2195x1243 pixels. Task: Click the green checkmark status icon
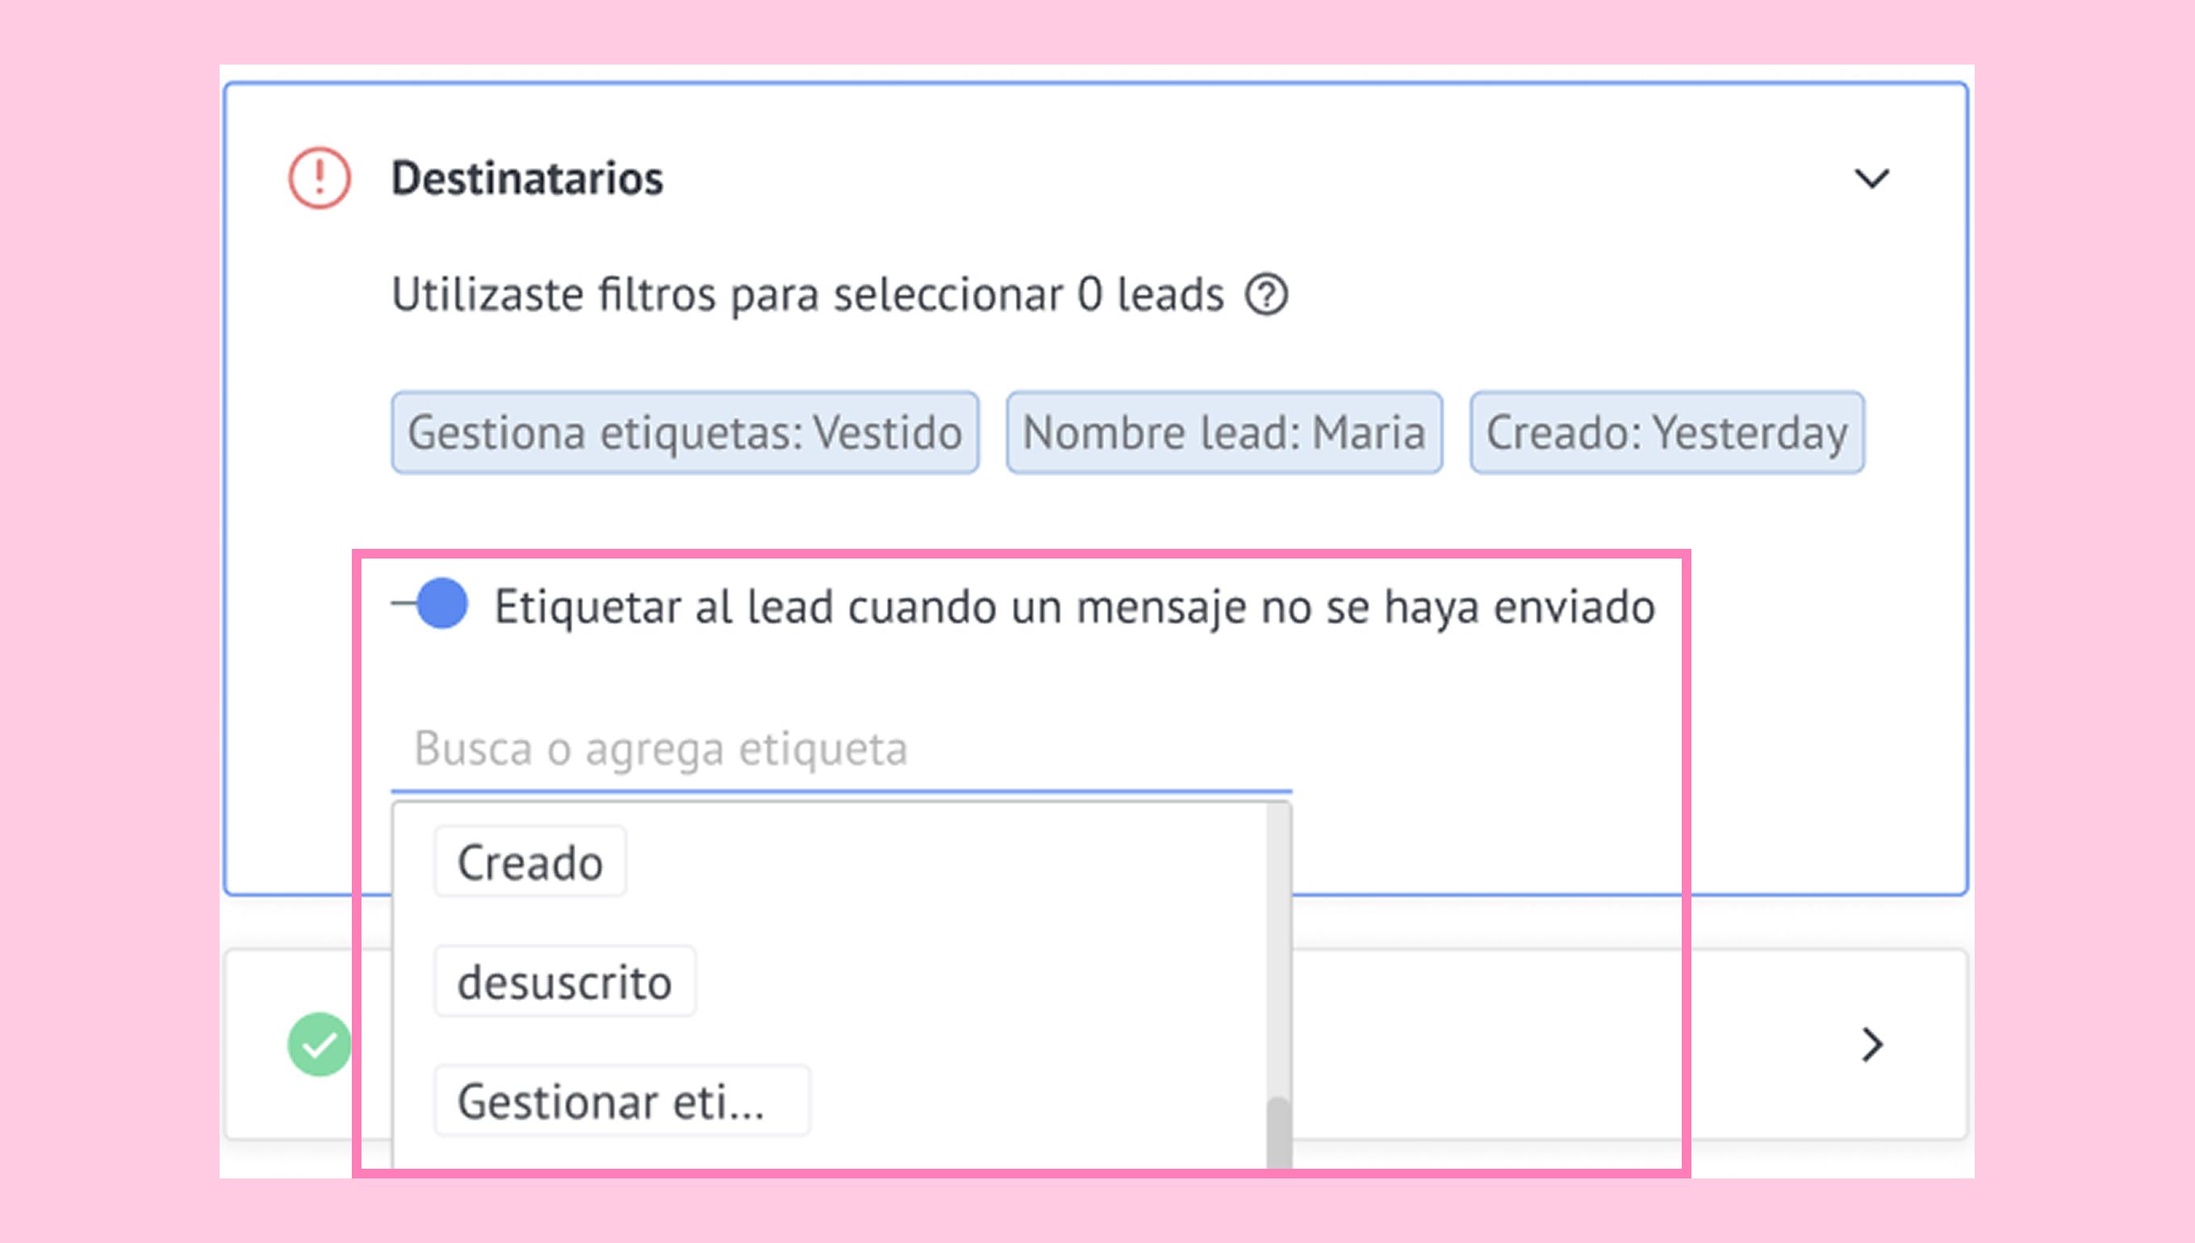point(320,1044)
